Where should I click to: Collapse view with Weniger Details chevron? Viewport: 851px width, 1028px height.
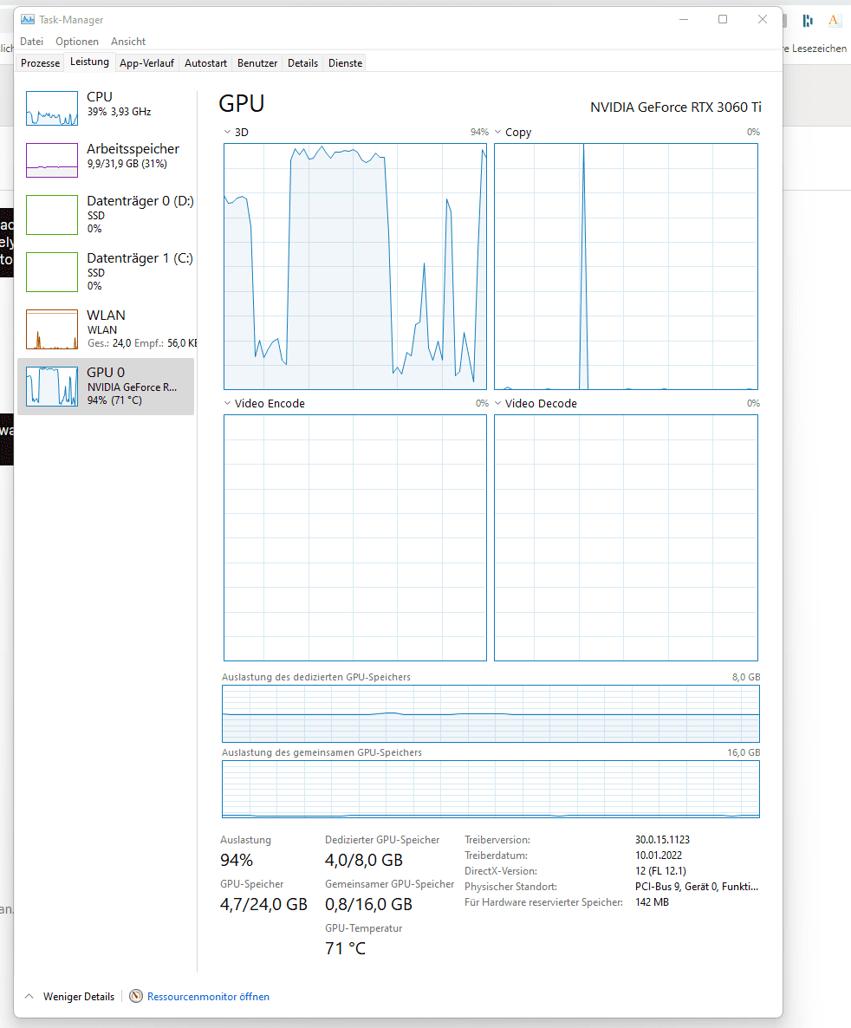29,996
